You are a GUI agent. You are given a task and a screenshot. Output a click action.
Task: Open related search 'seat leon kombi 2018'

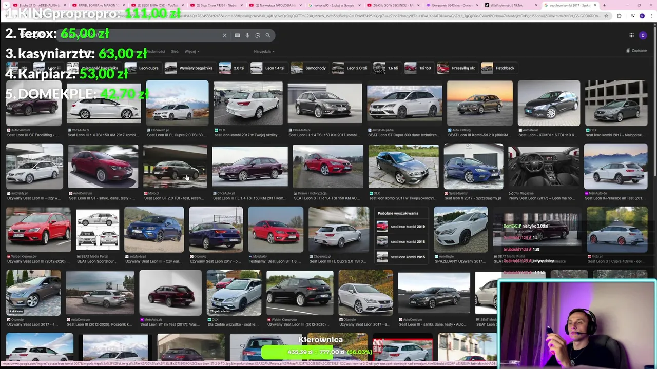[401, 241]
